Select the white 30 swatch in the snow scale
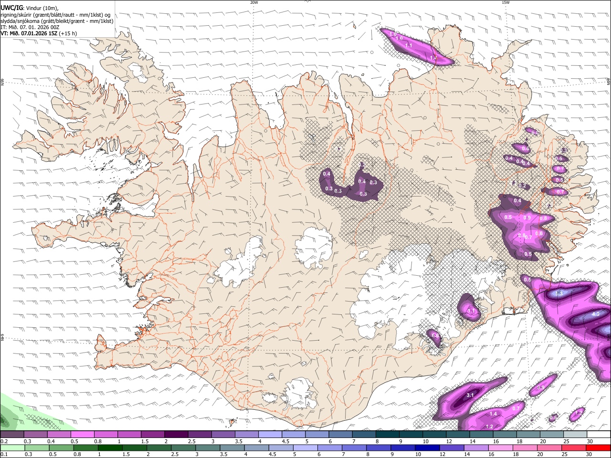 coord(599,434)
